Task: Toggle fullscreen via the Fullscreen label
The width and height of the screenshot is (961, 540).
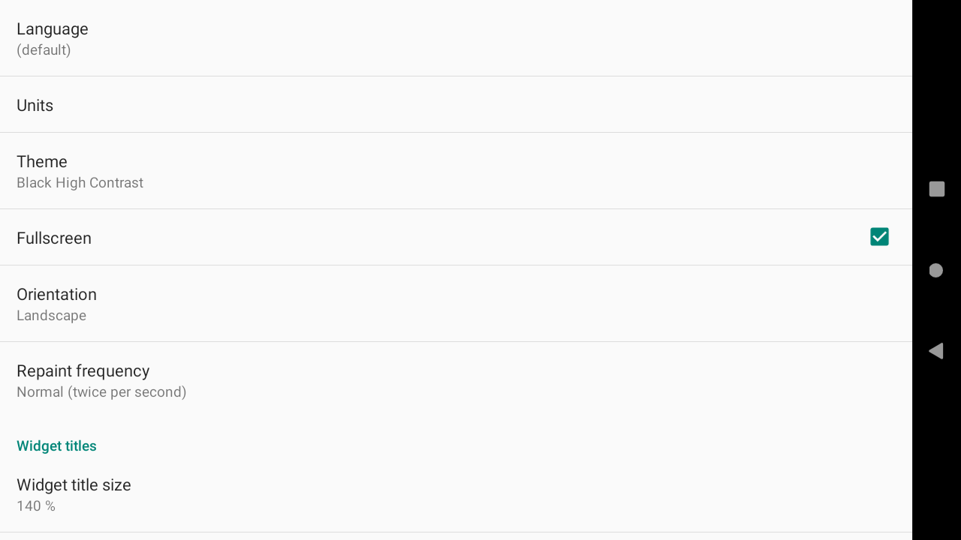Action: pos(54,238)
